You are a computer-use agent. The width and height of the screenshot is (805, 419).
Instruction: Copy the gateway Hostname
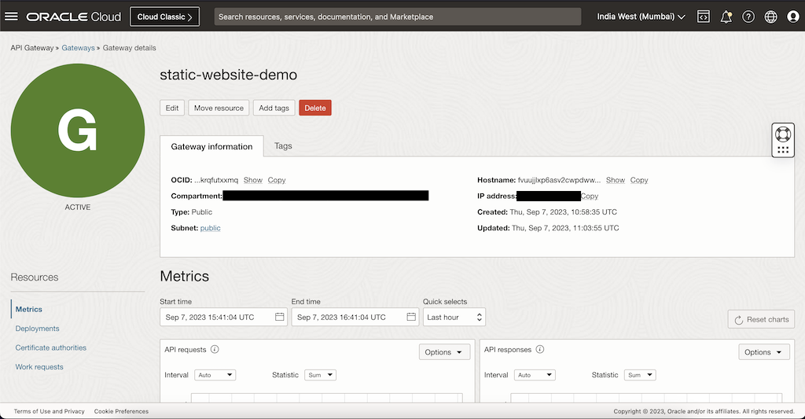point(639,180)
